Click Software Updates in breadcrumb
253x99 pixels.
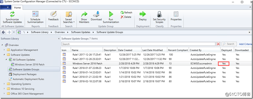tap(81, 32)
